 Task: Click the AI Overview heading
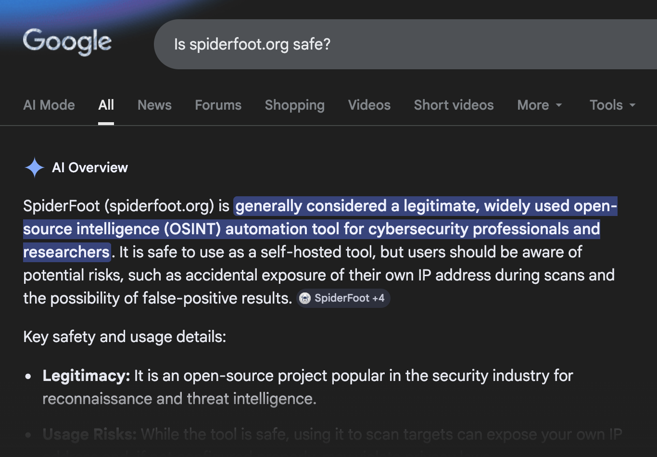(90, 167)
